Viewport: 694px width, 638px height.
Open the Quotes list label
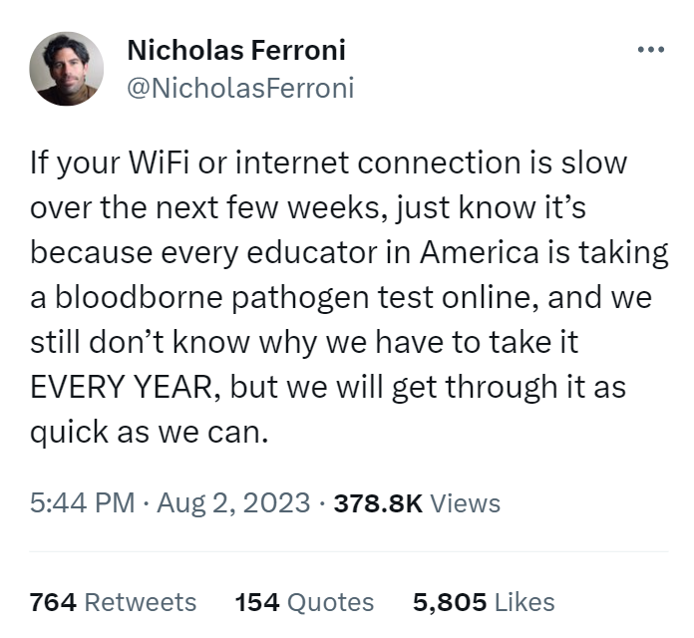(x=330, y=602)
